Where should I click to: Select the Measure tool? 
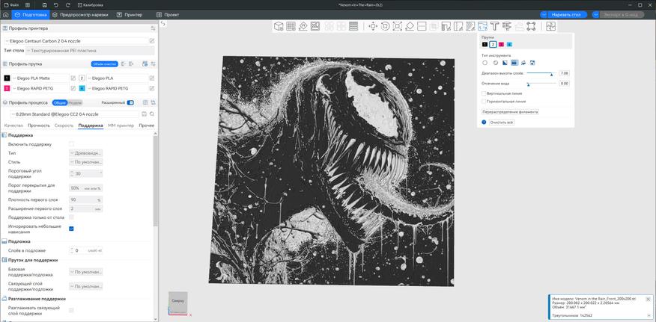(x=507, y=27)
